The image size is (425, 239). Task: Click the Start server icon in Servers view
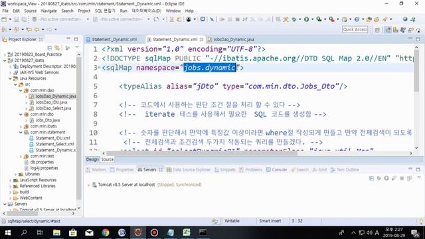(x=386, y=178)
